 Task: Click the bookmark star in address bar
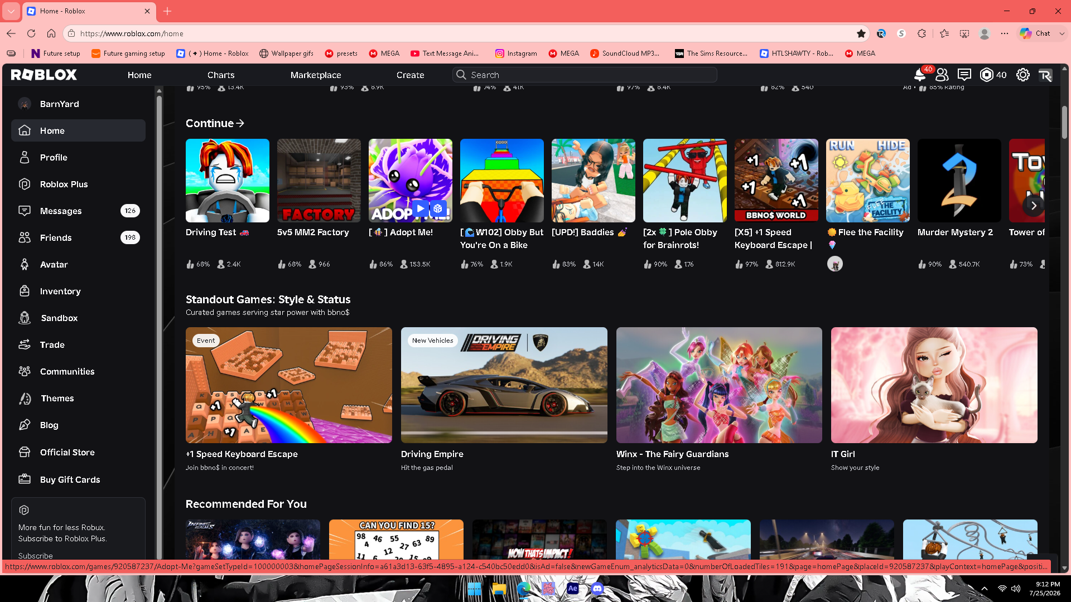861,33
